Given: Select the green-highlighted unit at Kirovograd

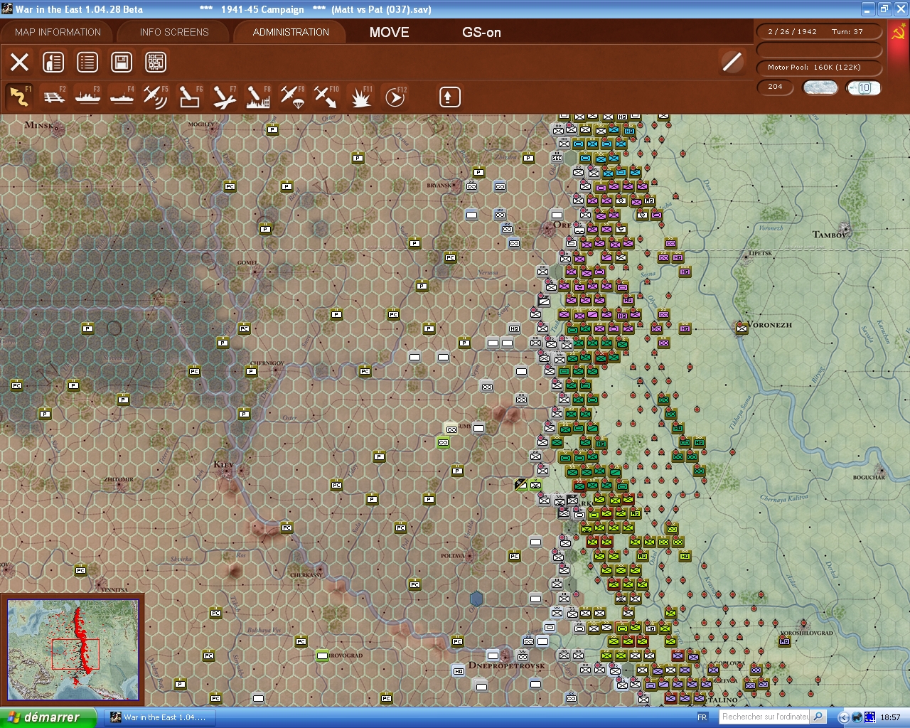Looking at the screenshot, I should (322, 655).
